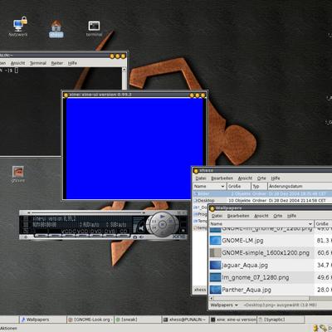Open Hilfe menu in Wallpapers window
Viewport: 332px width, 332px height.
tap(291, 216)
